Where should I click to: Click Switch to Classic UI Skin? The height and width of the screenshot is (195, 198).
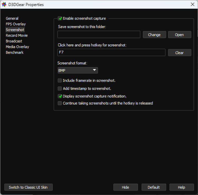[28, 187]
